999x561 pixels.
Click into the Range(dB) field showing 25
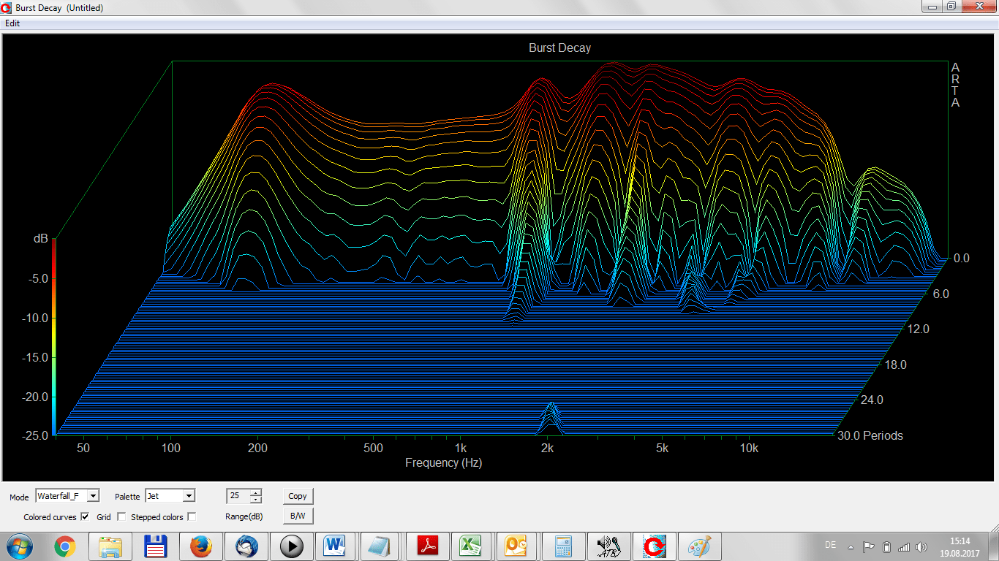click(x=238, y=496)
